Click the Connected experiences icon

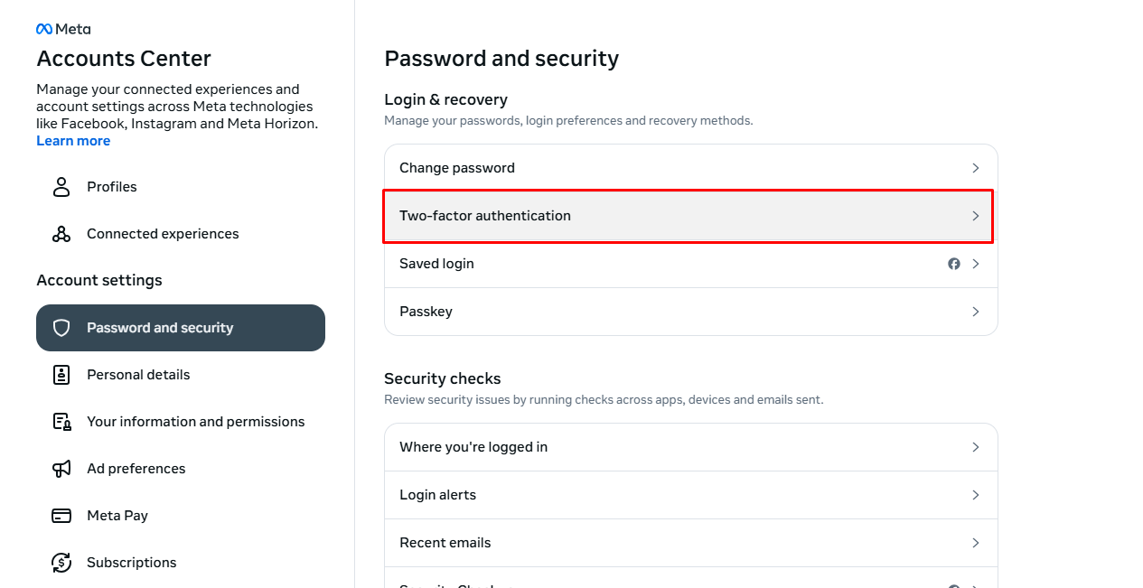pyautogui.click(x=61, y=234)
